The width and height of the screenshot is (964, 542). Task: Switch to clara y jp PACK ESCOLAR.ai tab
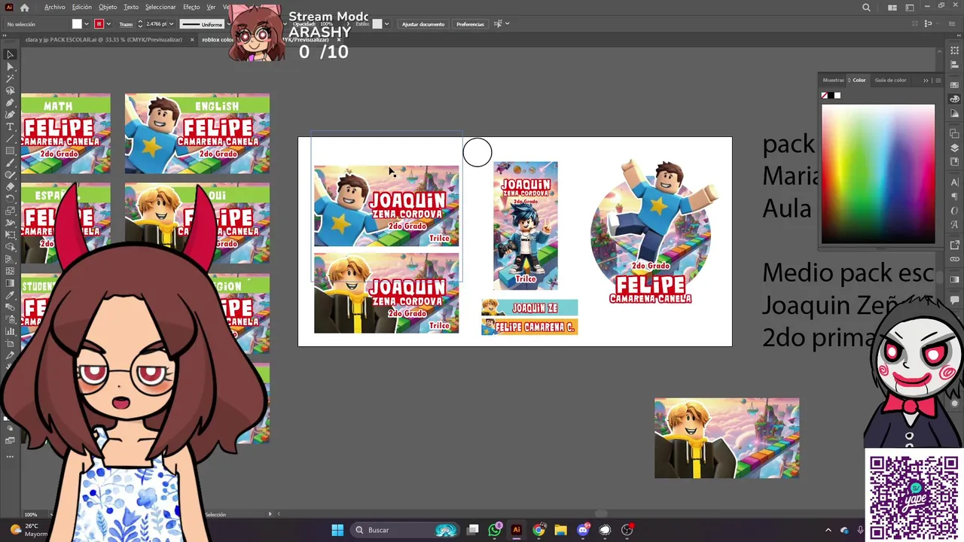103,39
